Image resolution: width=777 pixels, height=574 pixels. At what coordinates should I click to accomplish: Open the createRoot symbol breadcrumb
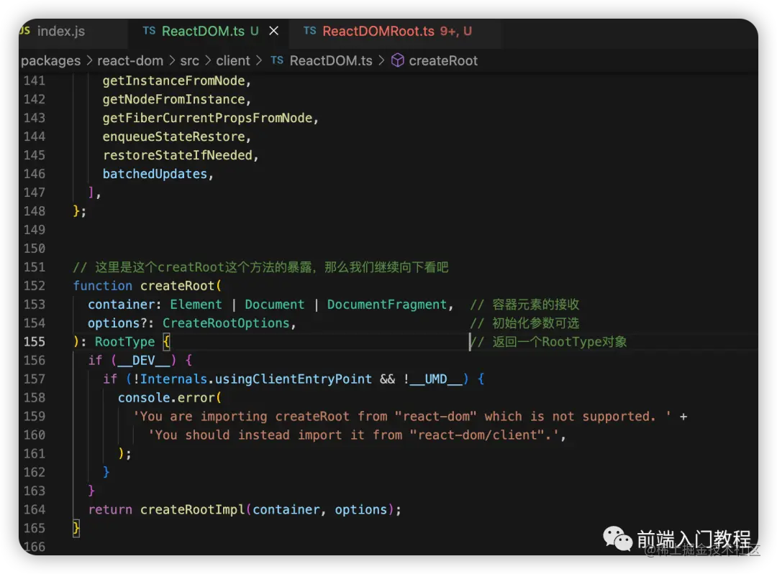click(443, 61)
